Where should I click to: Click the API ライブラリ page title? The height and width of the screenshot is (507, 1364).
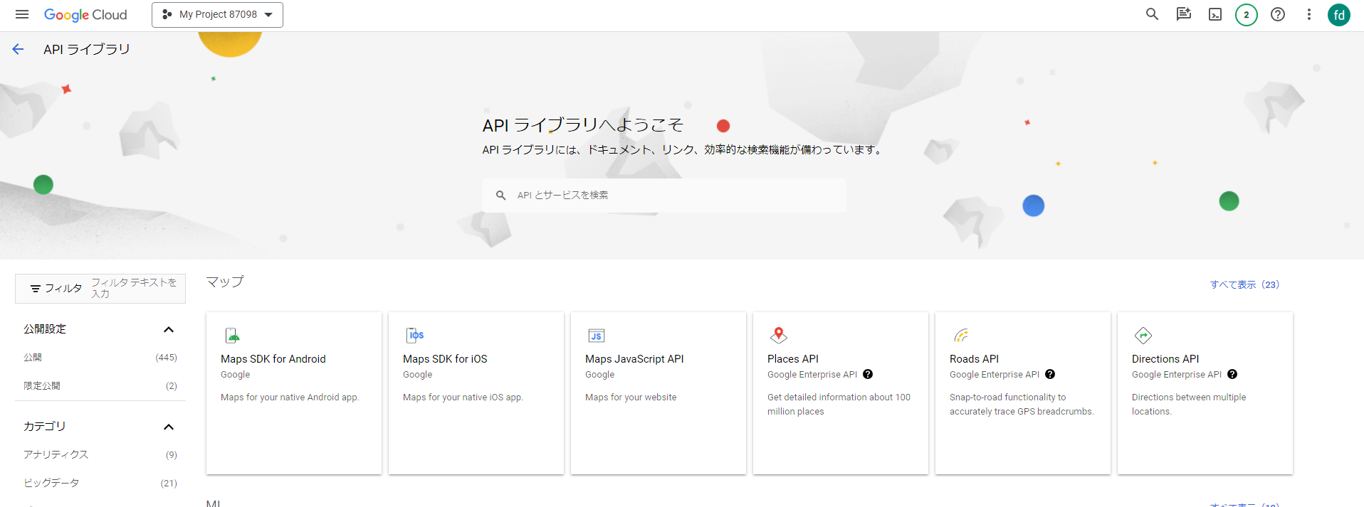pos(87,49)
